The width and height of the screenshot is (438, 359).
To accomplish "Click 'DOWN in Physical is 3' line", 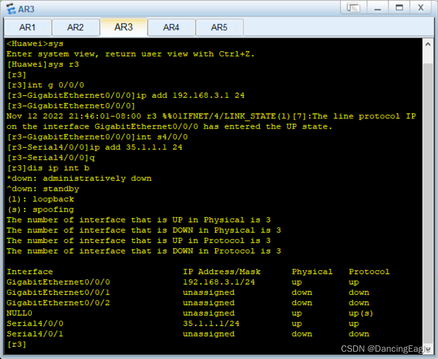I will 144,230.
